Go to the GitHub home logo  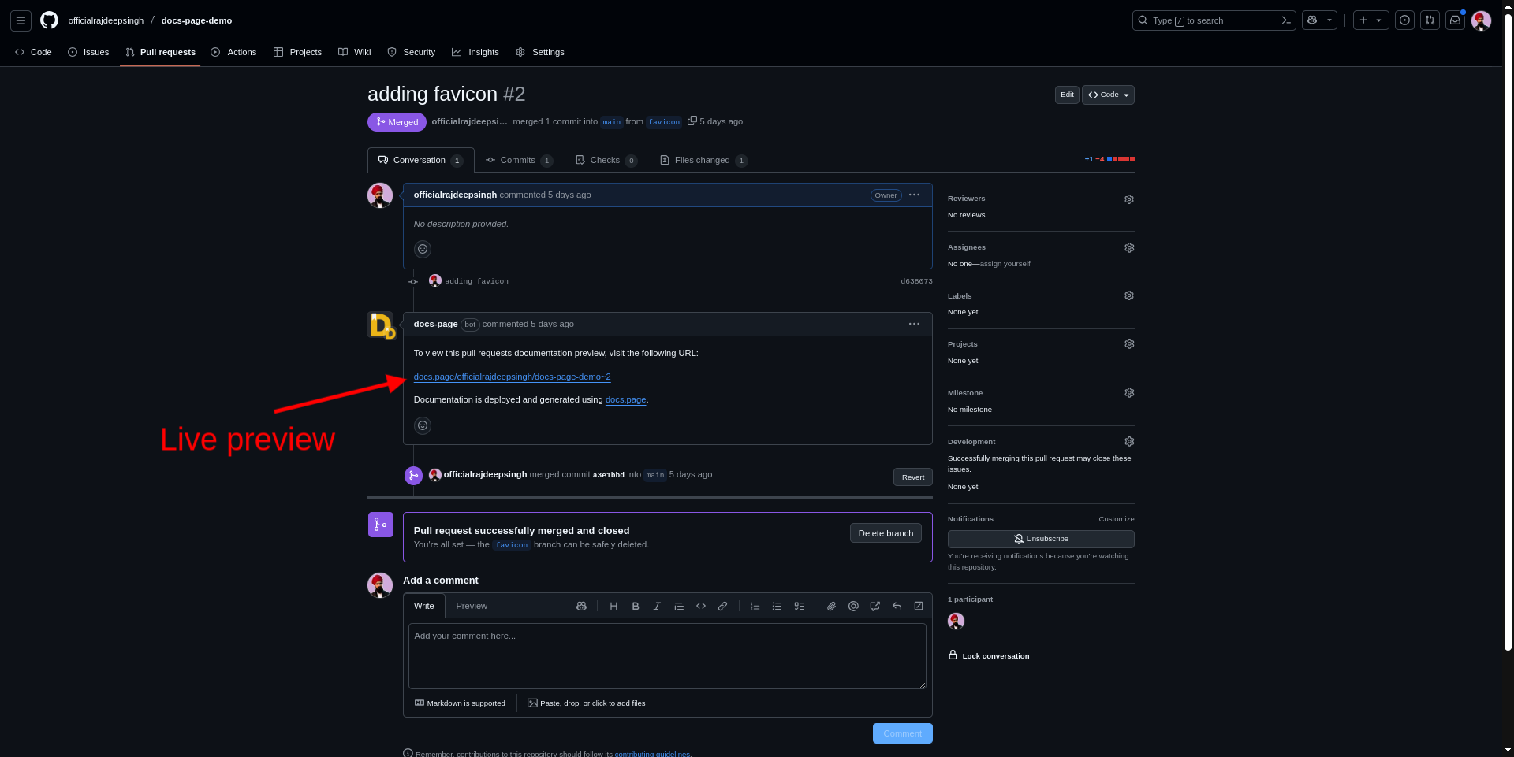coord(49,20)
